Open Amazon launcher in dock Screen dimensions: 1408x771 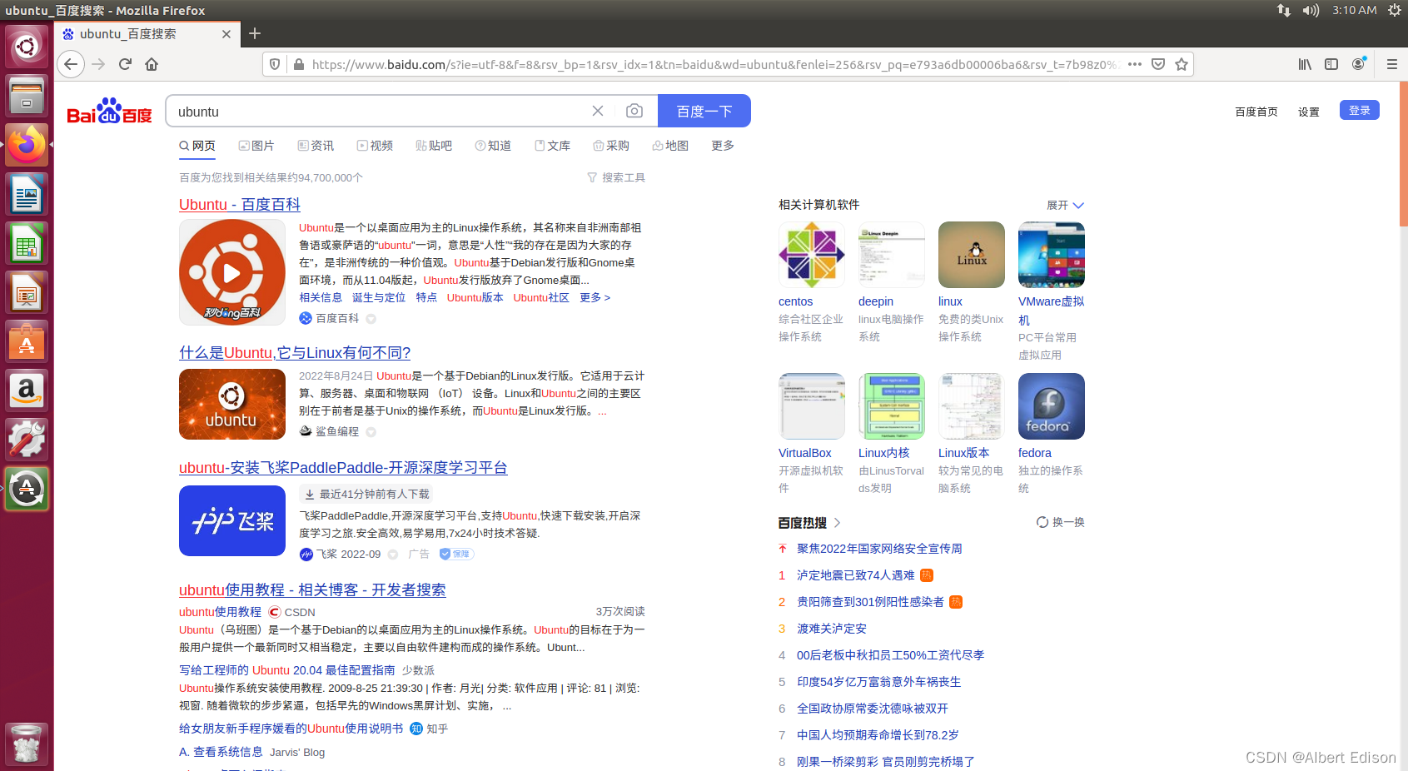[27, 391]
